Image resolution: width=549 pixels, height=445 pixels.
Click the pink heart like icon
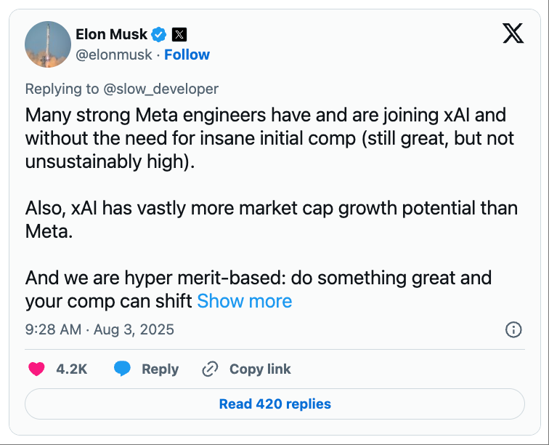point(36,369)
